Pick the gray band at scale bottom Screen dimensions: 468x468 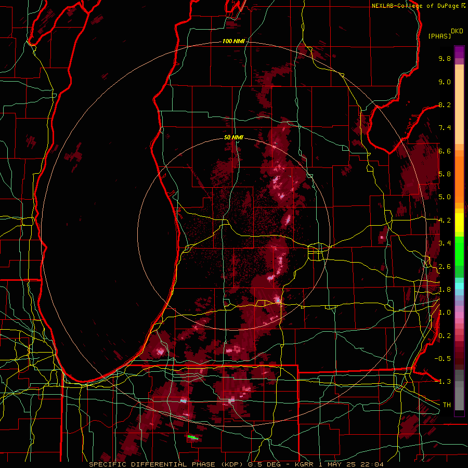(459, 396)
